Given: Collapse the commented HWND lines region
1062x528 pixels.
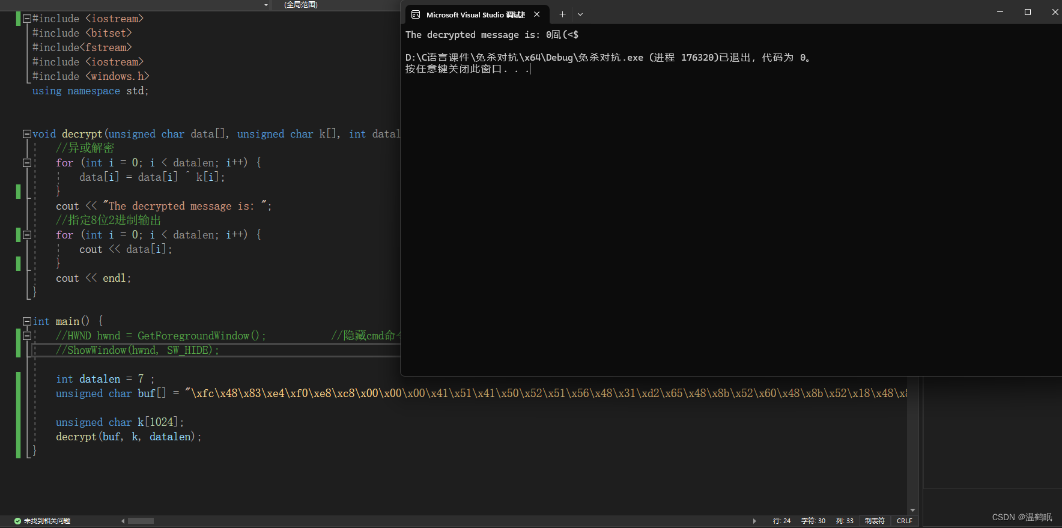Looking at the screenshot, I should tap(26, 336).
